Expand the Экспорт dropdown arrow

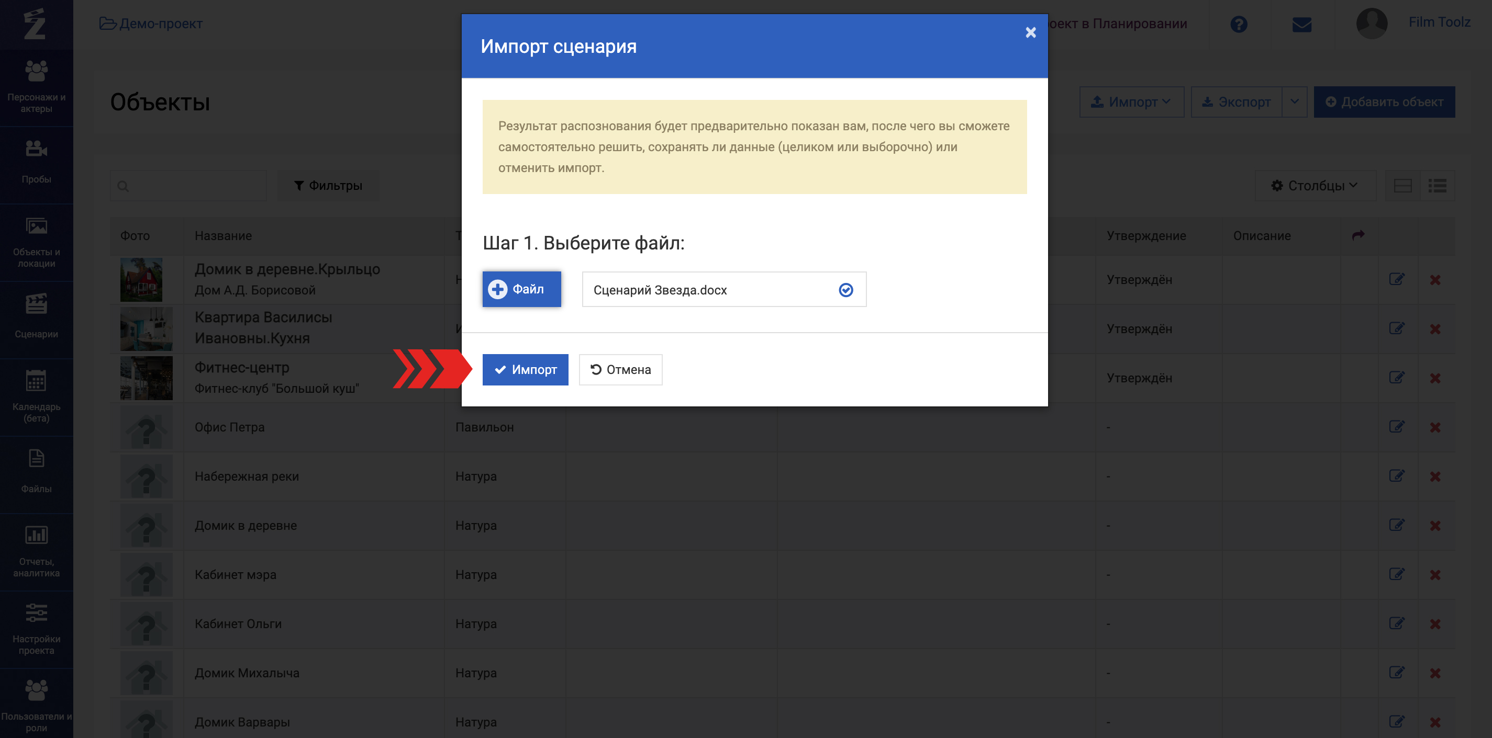tap(1294, 102)
